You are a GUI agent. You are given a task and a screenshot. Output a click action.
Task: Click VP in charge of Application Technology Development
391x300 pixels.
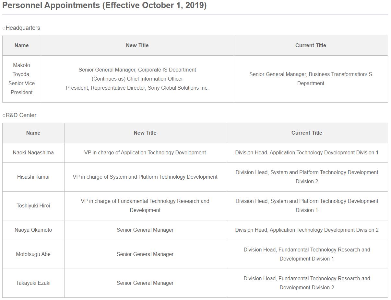145,152
